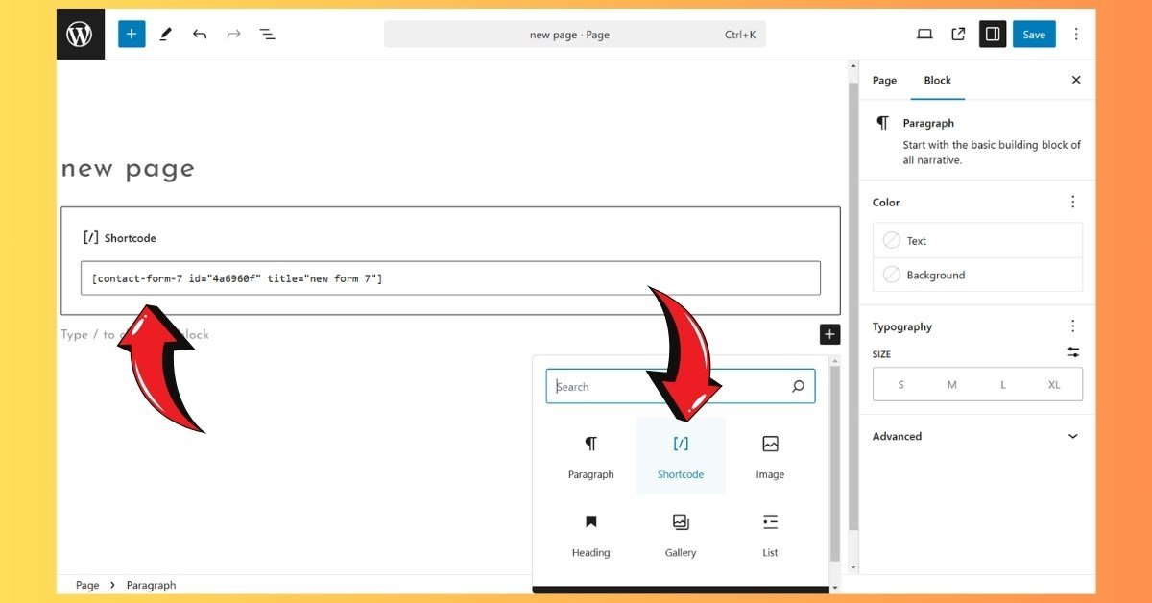This screenshot has height=603, width=1152.
Task: Undo the last change
Action: coord(200,34)
